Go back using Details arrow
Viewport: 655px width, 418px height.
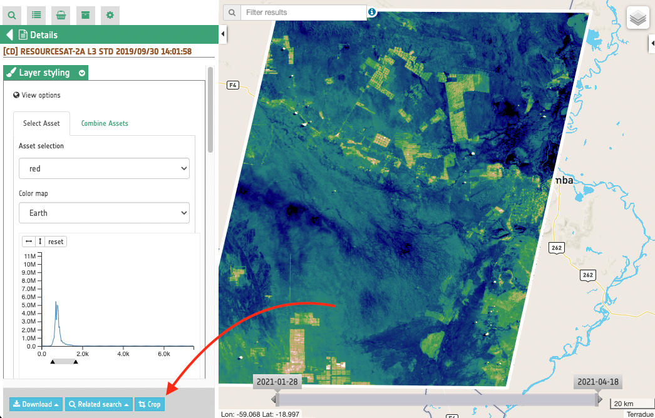9,35
